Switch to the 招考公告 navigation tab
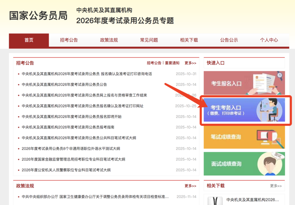Screen dimensions: 295x205 [x=69, y=40]
